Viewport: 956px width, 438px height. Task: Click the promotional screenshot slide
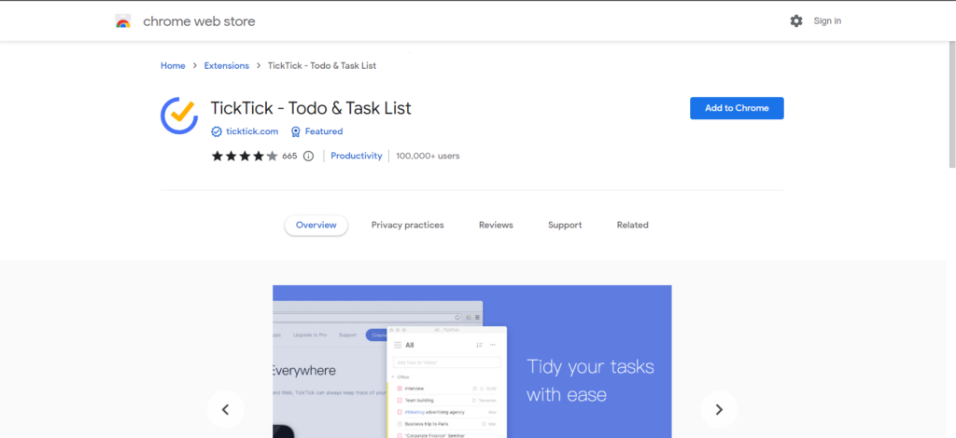coord(471,362)
